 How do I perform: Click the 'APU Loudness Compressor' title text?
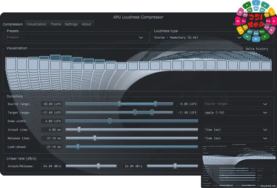[x=138, y=17]
